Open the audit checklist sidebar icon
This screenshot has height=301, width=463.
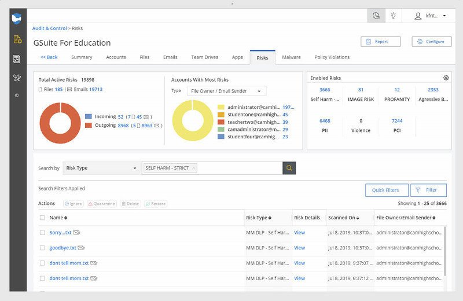tap(17, 59)
